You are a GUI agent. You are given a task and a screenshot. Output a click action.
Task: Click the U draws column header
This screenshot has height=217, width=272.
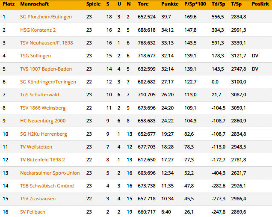coord(119,4)
